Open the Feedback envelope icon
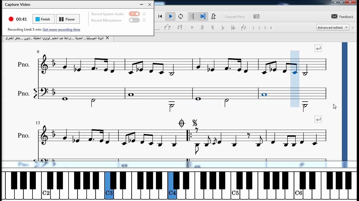The image size is (359, 201). point(334,16)
